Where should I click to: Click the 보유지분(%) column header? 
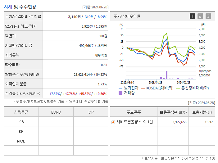(x=202, y=112)
